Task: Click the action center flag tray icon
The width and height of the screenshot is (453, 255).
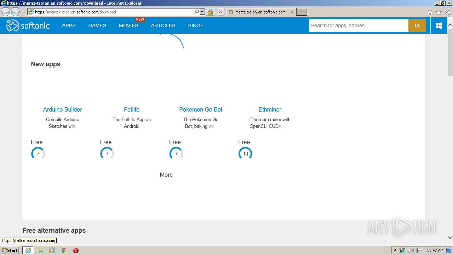Action: (419, 250)
